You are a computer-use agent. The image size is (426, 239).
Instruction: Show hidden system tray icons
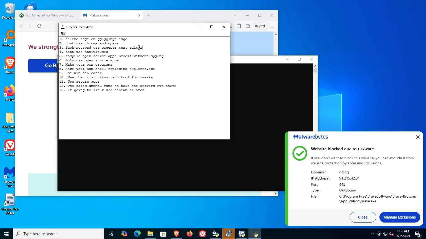click(x=372, y=234)
